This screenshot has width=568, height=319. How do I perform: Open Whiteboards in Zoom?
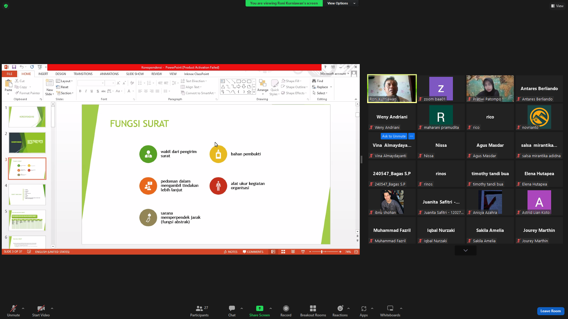coord(390,311)
